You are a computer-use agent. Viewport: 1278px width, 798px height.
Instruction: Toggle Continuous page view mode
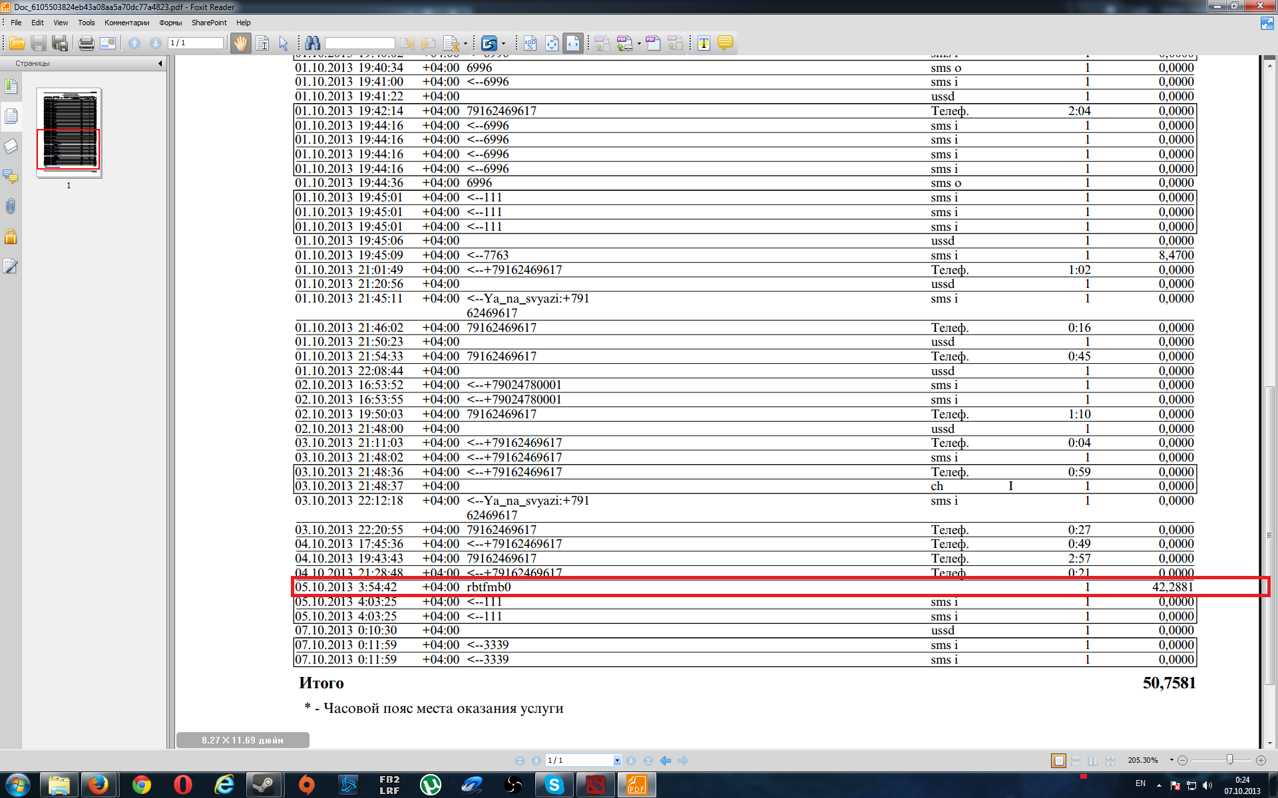pos(1076,760)
